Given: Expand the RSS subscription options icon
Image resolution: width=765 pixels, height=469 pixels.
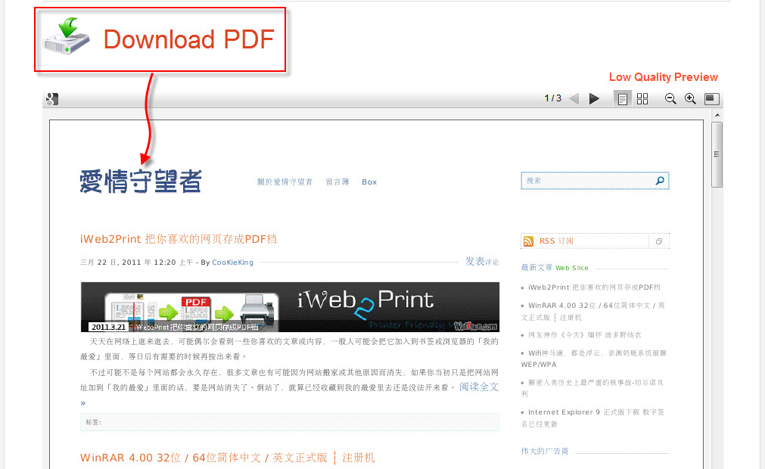Looking at the screenshot, I should [659, 241].
